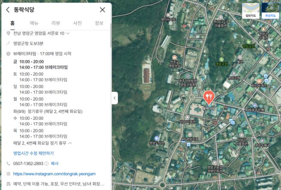
Task: Click the 동락식당 title in the panel header
Action: point(24,10)
